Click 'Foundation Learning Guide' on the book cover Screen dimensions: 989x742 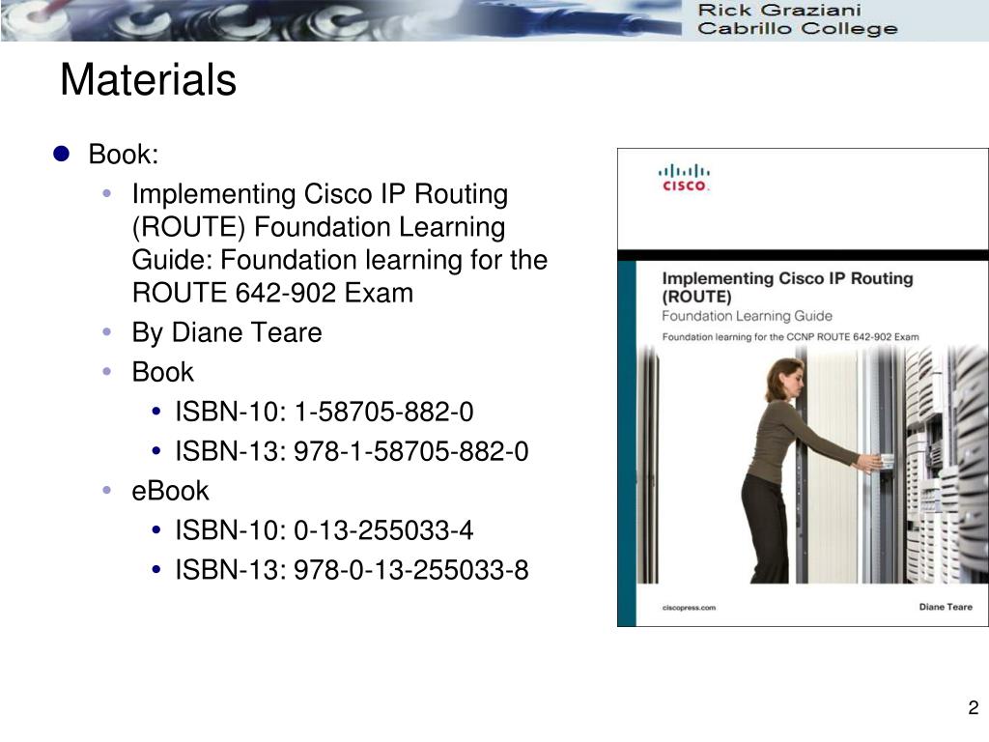[747, 316]
